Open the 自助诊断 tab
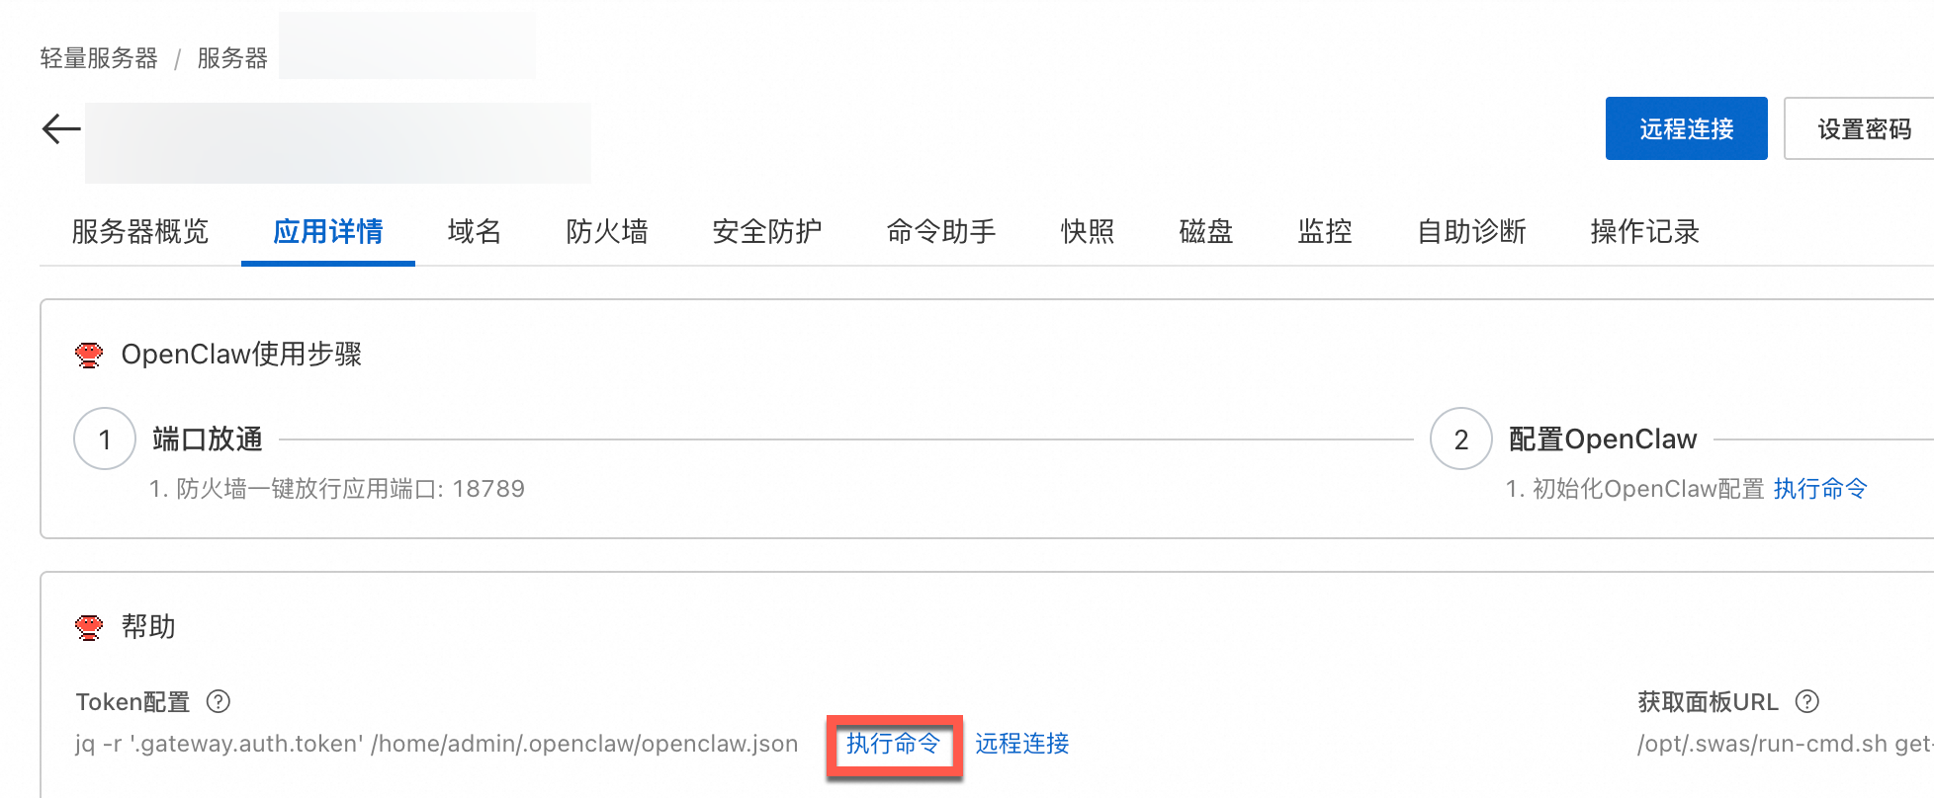 1471,231
